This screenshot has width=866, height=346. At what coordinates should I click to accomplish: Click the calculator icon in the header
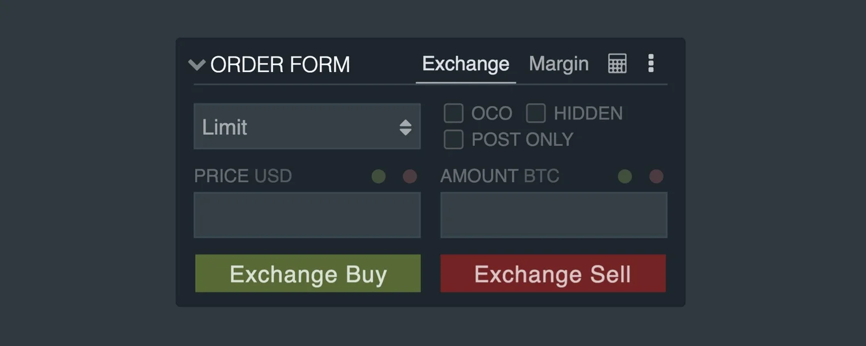pos(617,63)
